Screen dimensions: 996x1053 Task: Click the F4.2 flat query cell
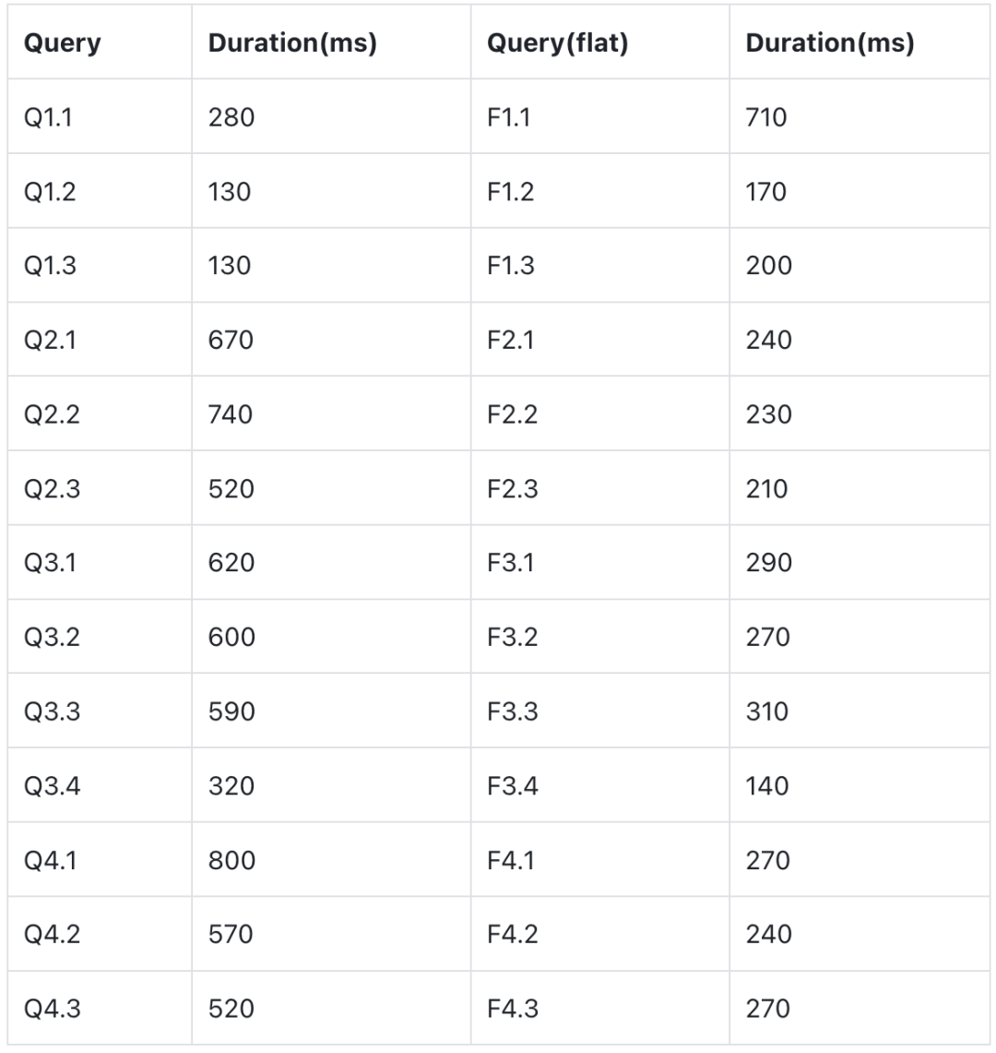click(512, 934)
